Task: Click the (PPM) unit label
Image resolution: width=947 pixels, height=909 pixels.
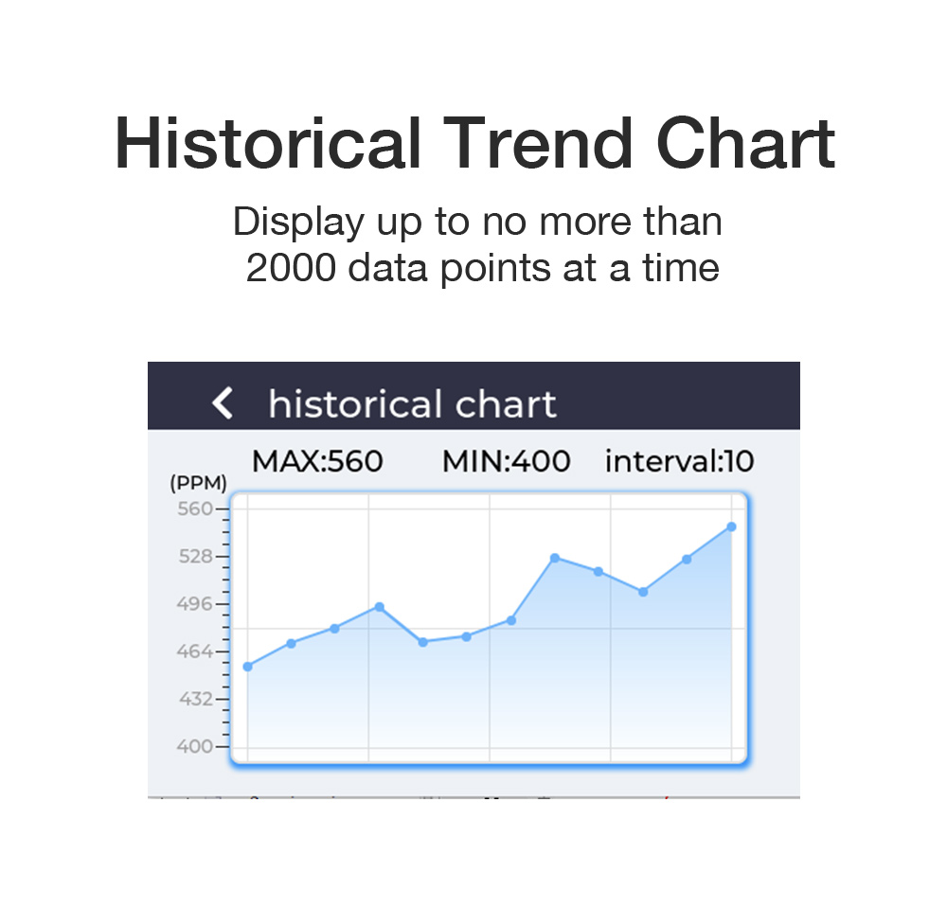Action: tap(198, 483)
